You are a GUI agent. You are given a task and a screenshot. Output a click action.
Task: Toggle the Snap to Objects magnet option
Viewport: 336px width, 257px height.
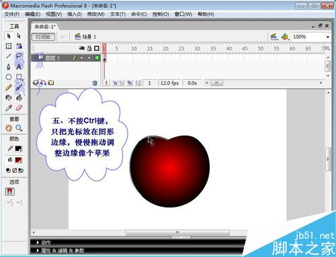coord(9,192)
